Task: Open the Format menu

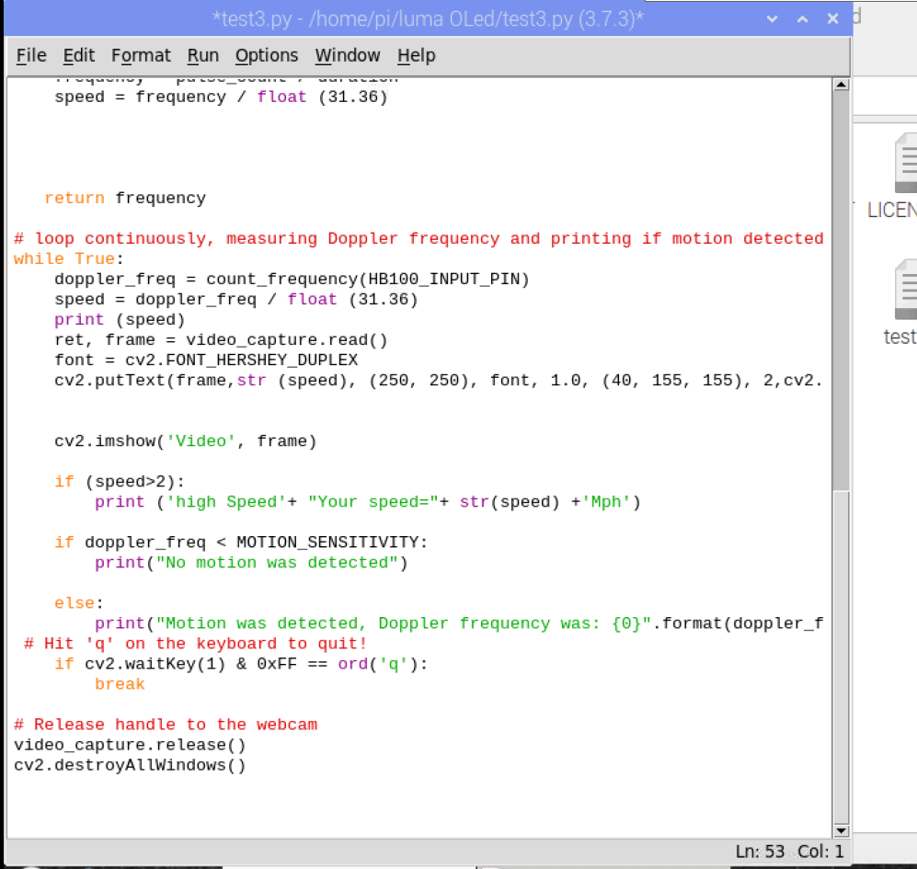Action: pos(141,56)
